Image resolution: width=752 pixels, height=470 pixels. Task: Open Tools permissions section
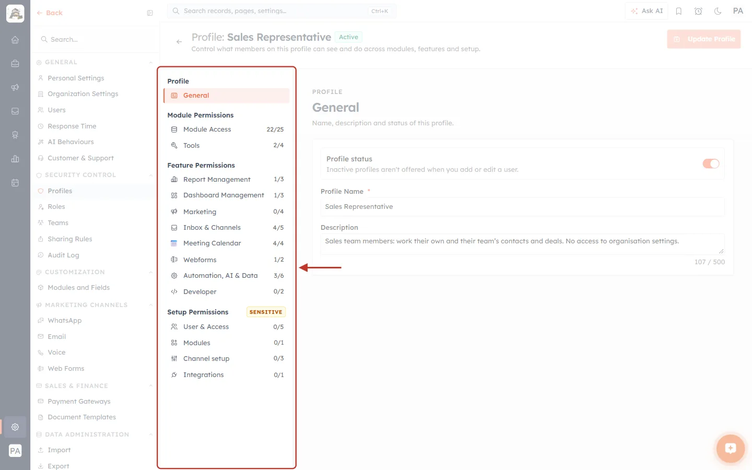tap(227, 146)
